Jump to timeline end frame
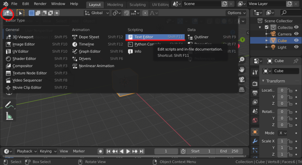 (x=142, y=151)
